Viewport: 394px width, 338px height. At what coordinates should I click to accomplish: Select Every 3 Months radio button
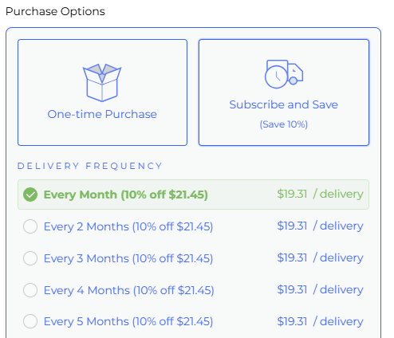30,258
